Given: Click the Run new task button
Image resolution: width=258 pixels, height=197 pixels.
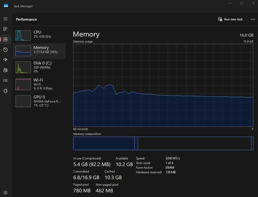Looking at the screenshot, I should coord(230,19).
